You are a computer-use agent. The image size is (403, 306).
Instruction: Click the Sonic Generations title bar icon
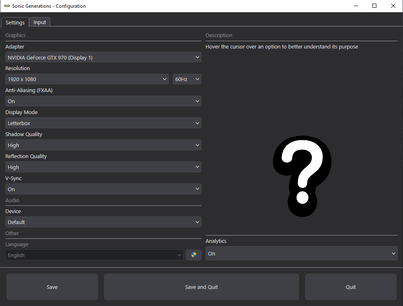7,6
